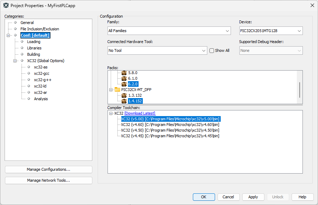Collapse the Conf: [default] tree node
318x205 pixels.
(8, 35)
